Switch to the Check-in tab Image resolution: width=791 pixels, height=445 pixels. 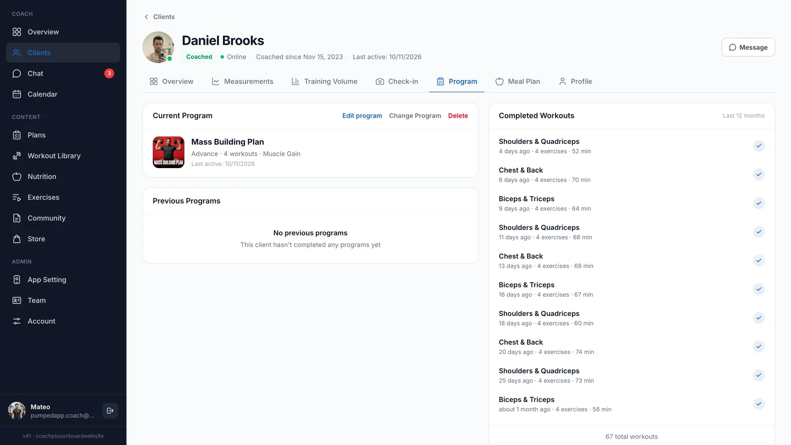(x=396, y=82)
